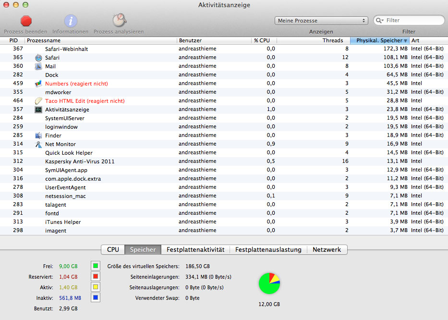Click the 12,00 GB total label
This screenshot has height=320, width=448.
click(269, 304)
